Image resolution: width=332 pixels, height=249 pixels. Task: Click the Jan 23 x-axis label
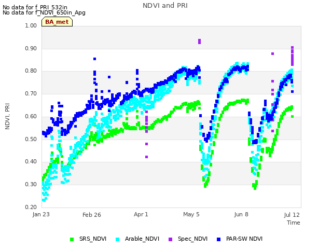[41, 214]
